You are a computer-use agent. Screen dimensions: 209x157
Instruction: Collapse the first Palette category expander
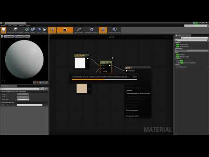click(x=175, y=43)
